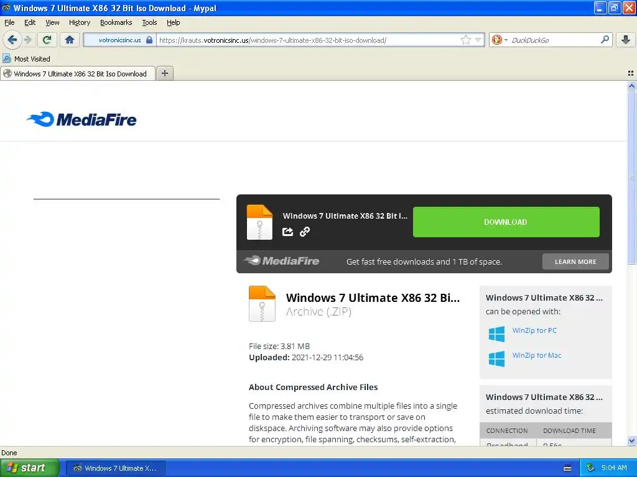
Task: Open the View menu
Action: pos(52,22)
